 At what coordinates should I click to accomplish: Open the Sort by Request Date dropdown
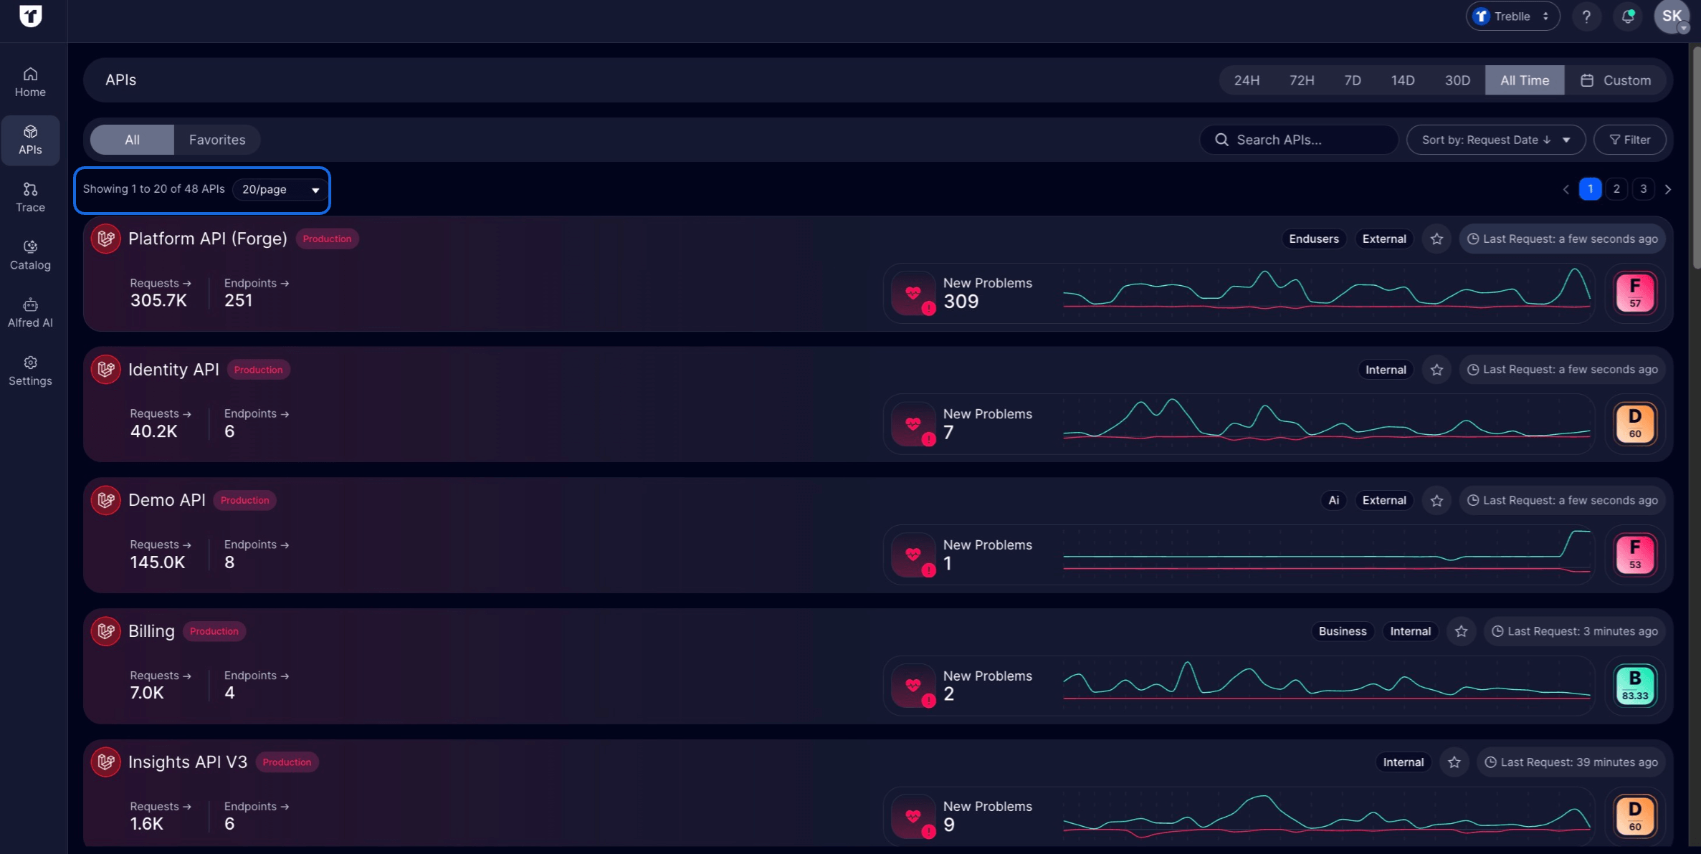1495,139
